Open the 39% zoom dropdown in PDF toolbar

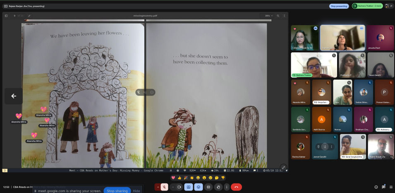coord(268,16)
